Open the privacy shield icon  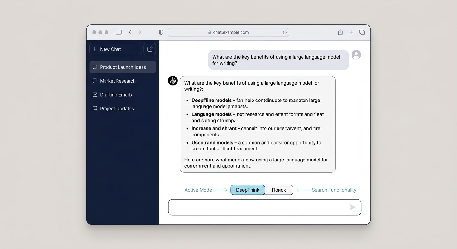(x=161, y=32)
